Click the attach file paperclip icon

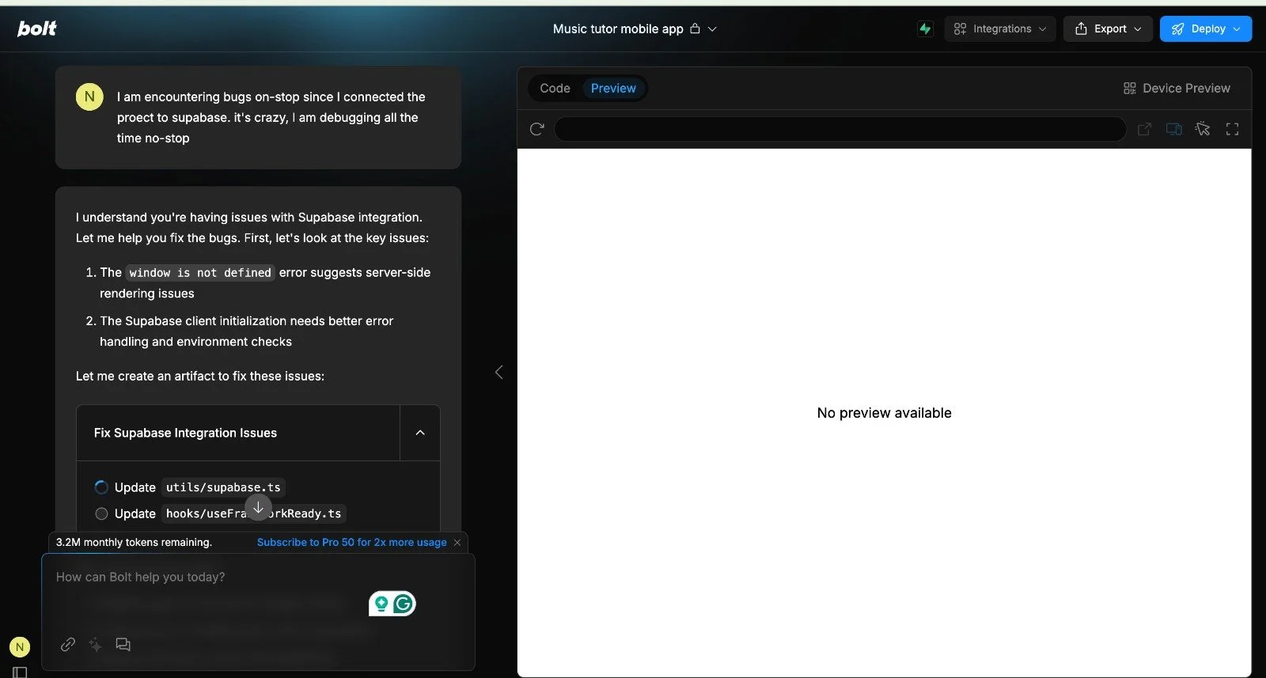click(68, 644)
